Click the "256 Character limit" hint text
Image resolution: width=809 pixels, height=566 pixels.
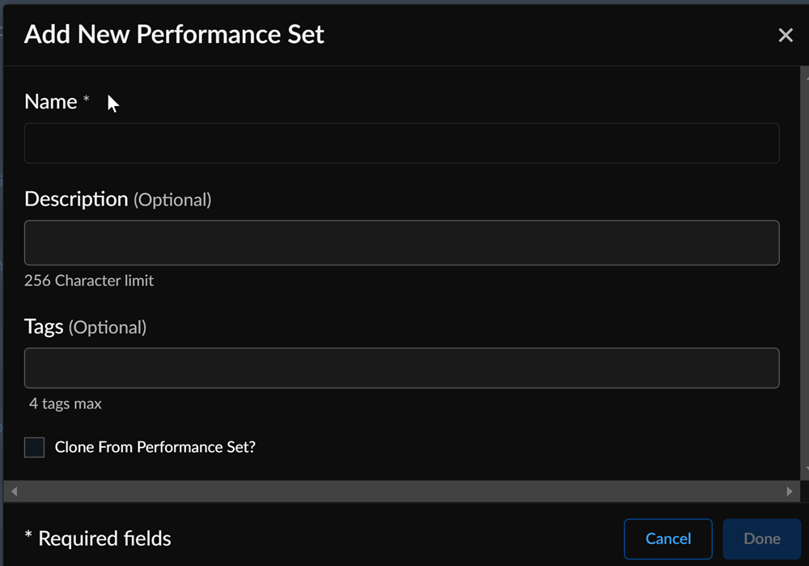[89, 281]
